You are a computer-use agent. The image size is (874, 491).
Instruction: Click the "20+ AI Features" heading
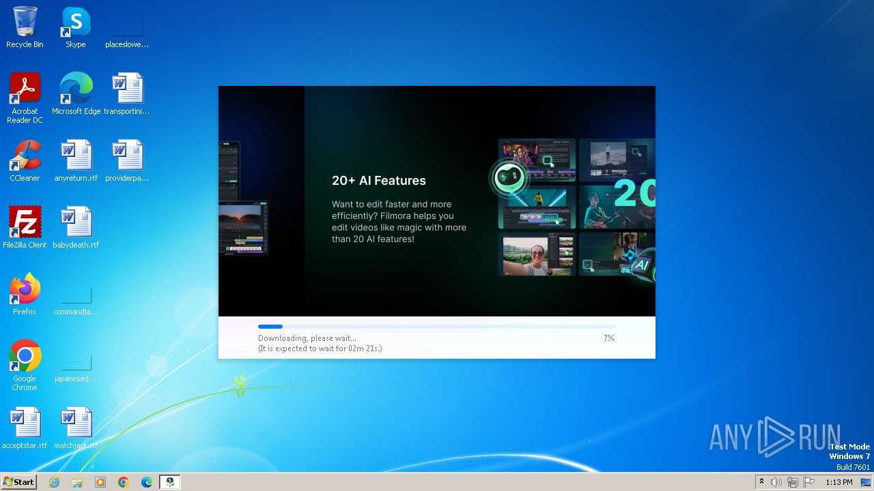[x=379, y=181]
